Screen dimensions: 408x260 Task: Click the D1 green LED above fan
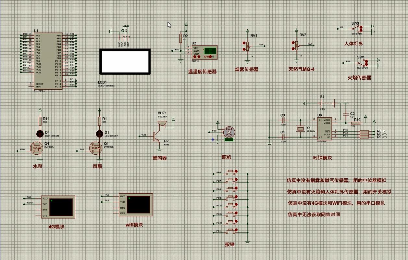100,134
